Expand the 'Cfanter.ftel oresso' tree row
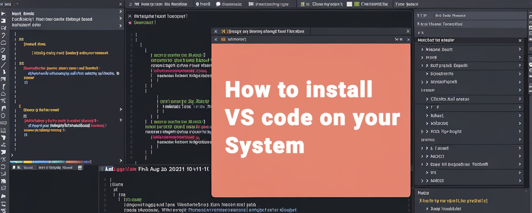532x213 pixels. click(x=427, y=99)
